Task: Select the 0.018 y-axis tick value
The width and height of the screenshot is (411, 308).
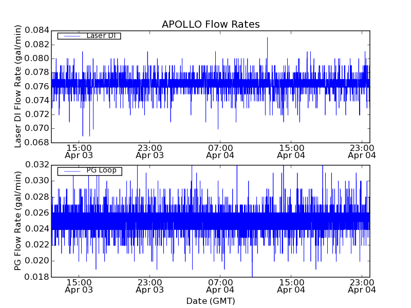Action: tap(37, 277)
